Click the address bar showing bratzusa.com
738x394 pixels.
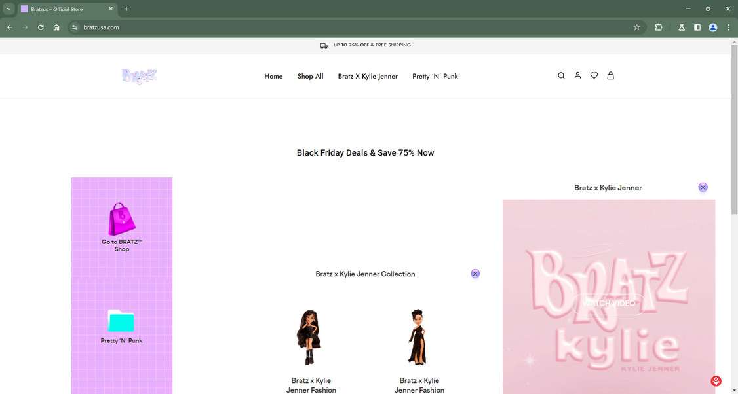coord(355,27)
